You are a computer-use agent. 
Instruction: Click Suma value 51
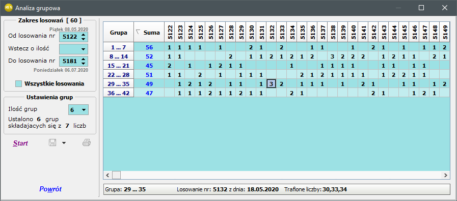(x=149, y=75)
